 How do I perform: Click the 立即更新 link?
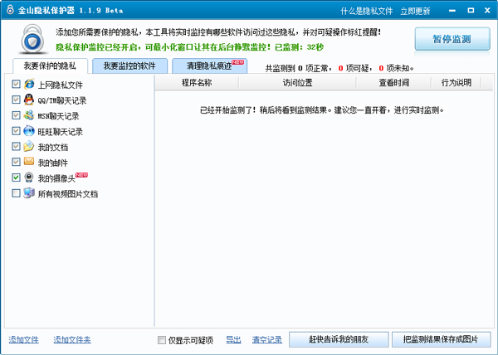(x=415, y=11)
